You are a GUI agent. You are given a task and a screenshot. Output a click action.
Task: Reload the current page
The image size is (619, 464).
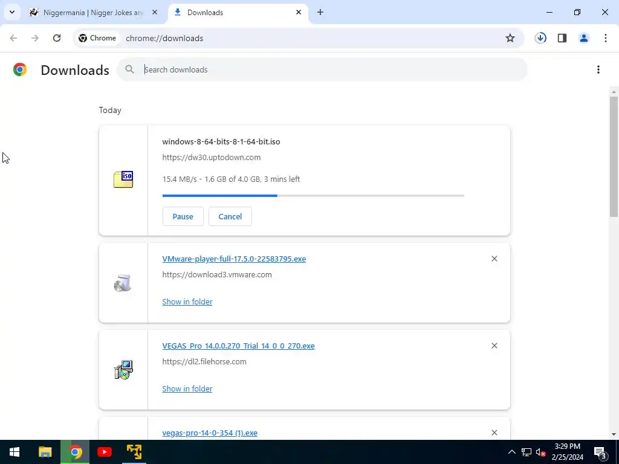pos(57,38)
